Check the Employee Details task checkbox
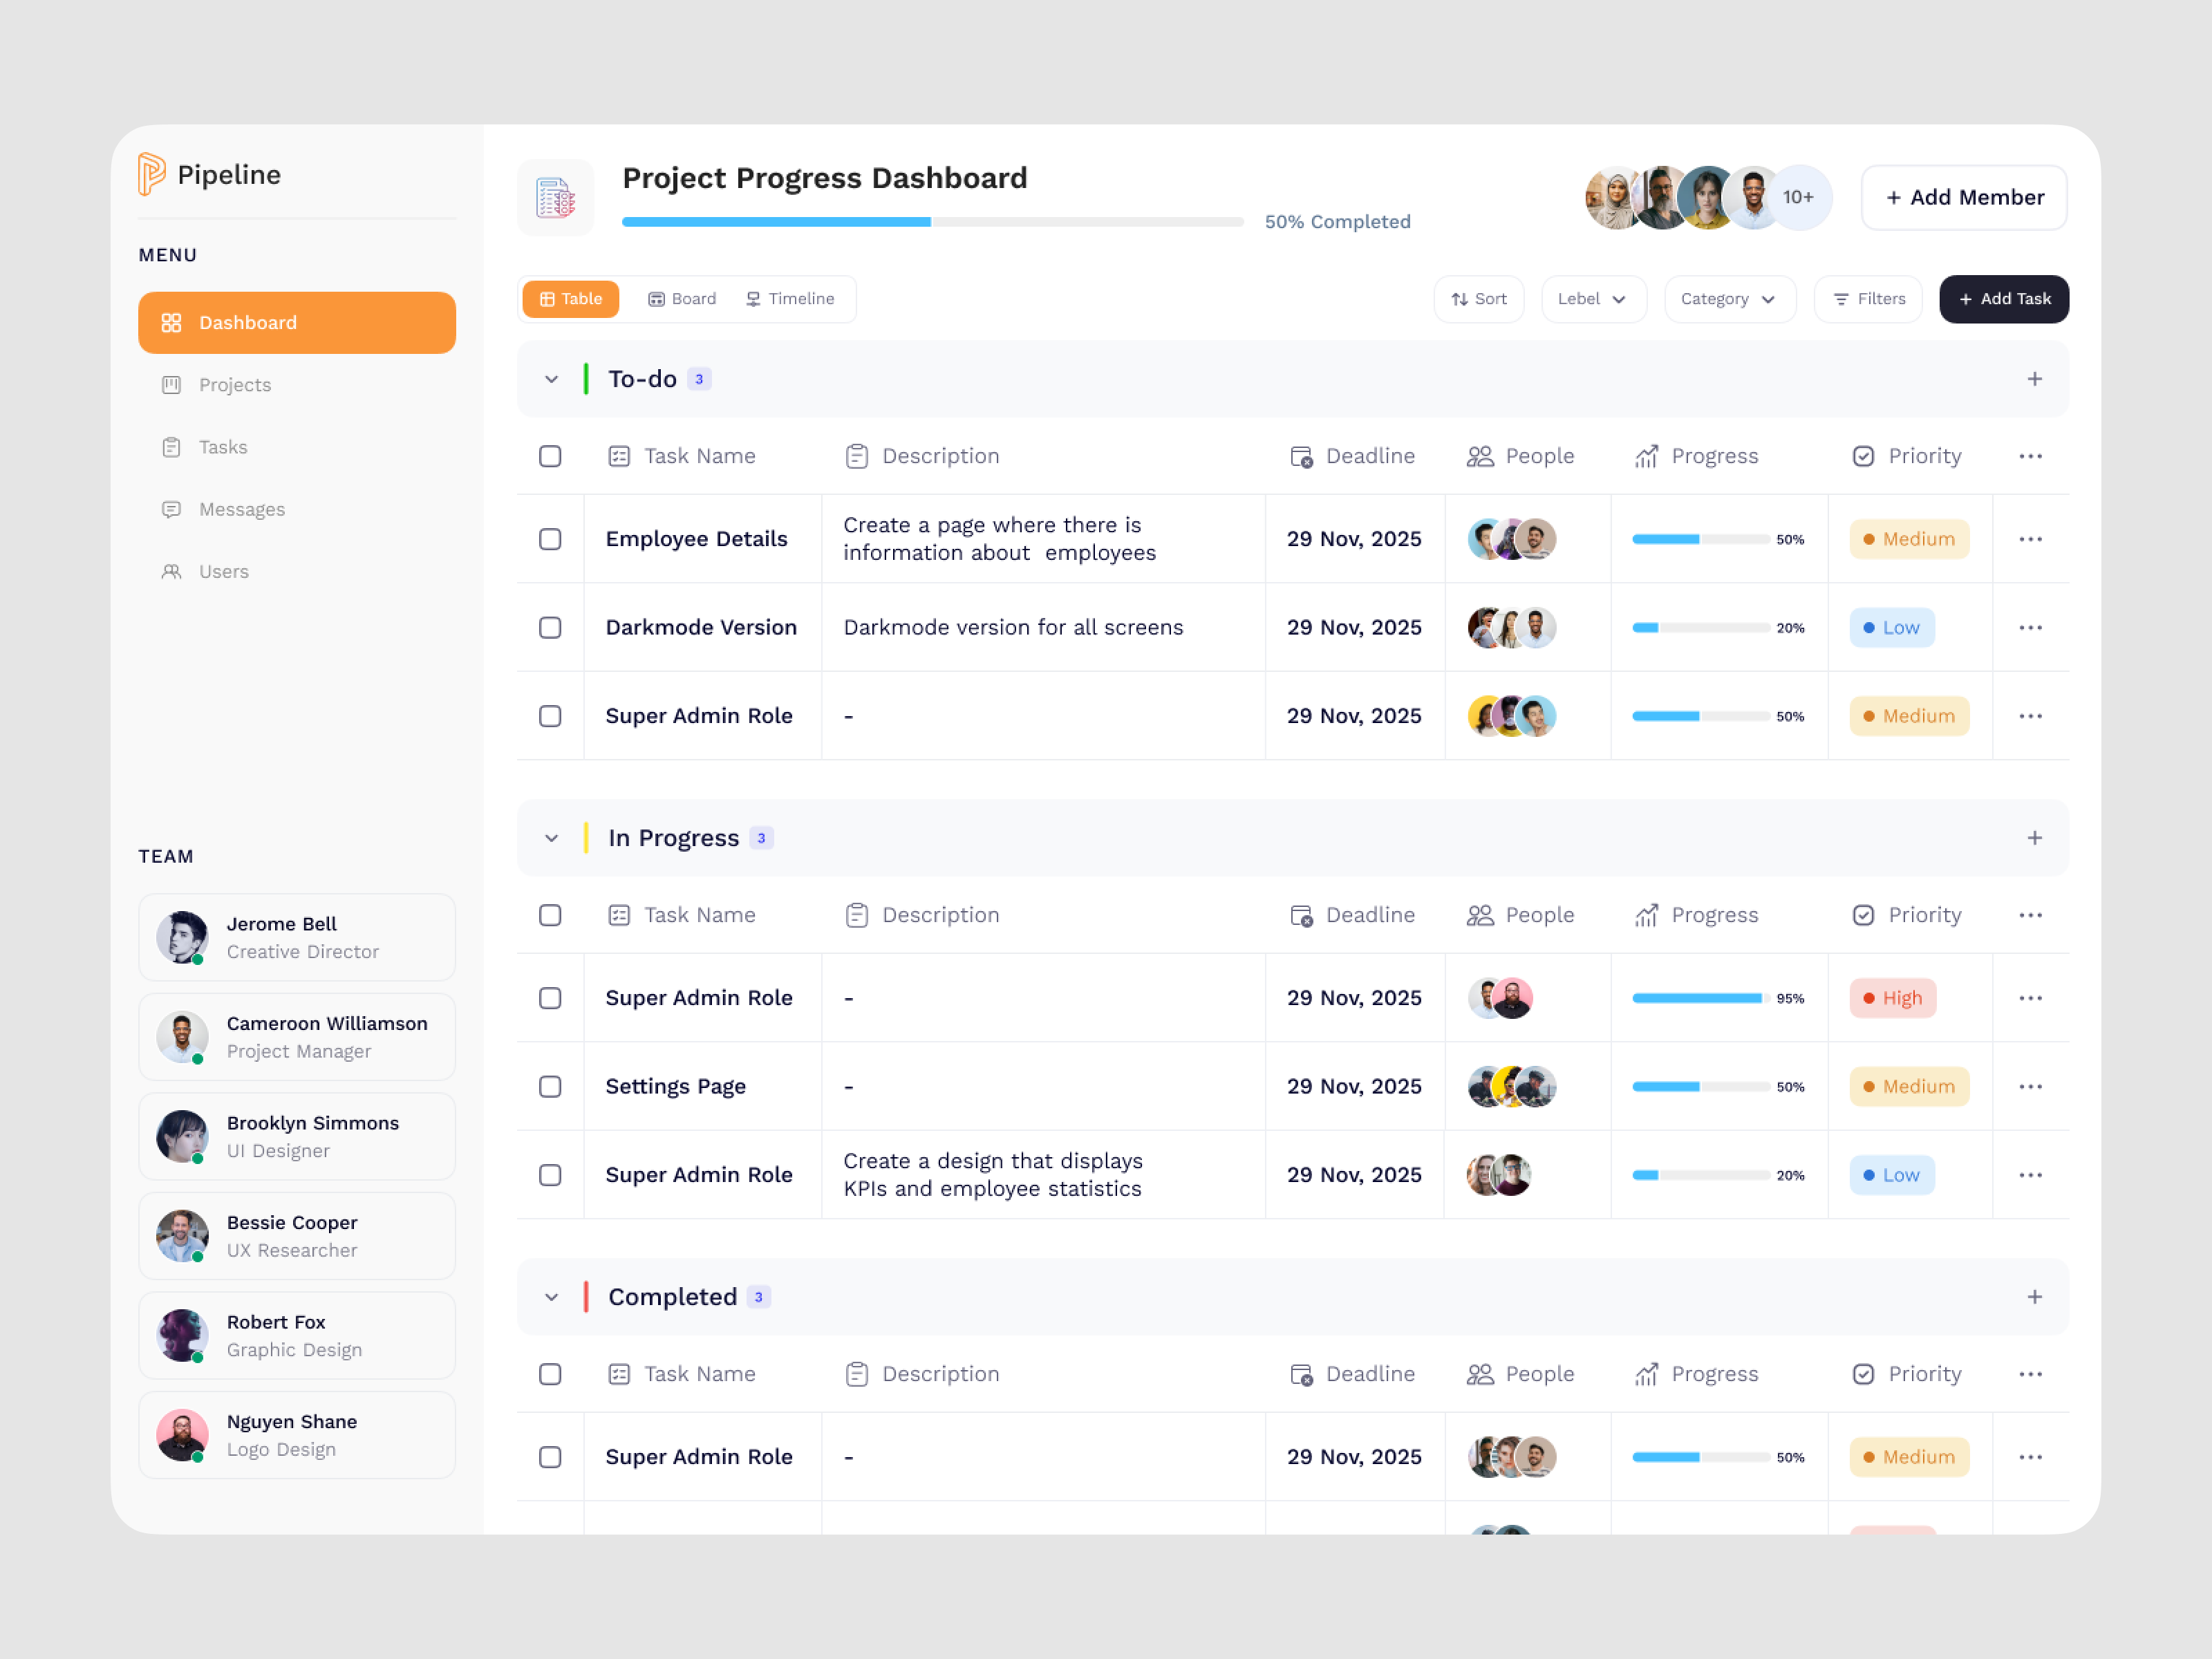 tap(550, 539)
